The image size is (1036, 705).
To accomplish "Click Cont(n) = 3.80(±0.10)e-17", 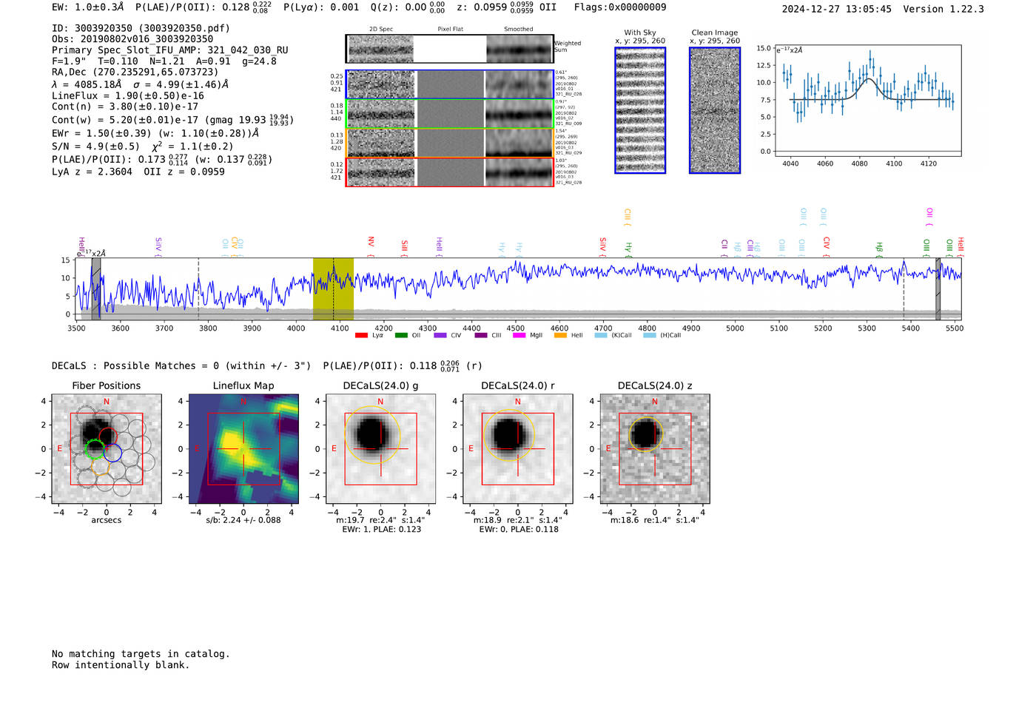I will click(x=125, y=107).
